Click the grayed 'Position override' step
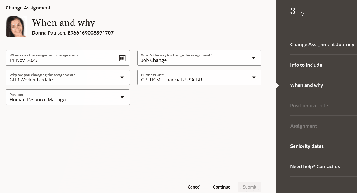Screen dimensions: 357x193 (x=309, y=105)
